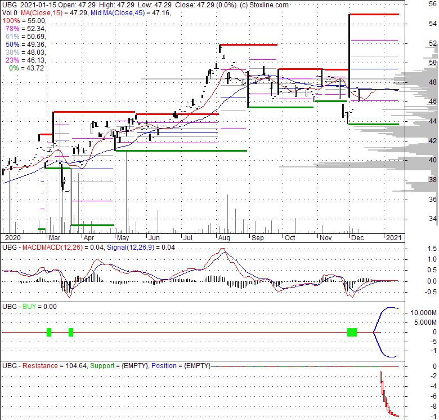Click the tall volume bar in August
This screenshot has width=439, height=420.
click(227, 214)
